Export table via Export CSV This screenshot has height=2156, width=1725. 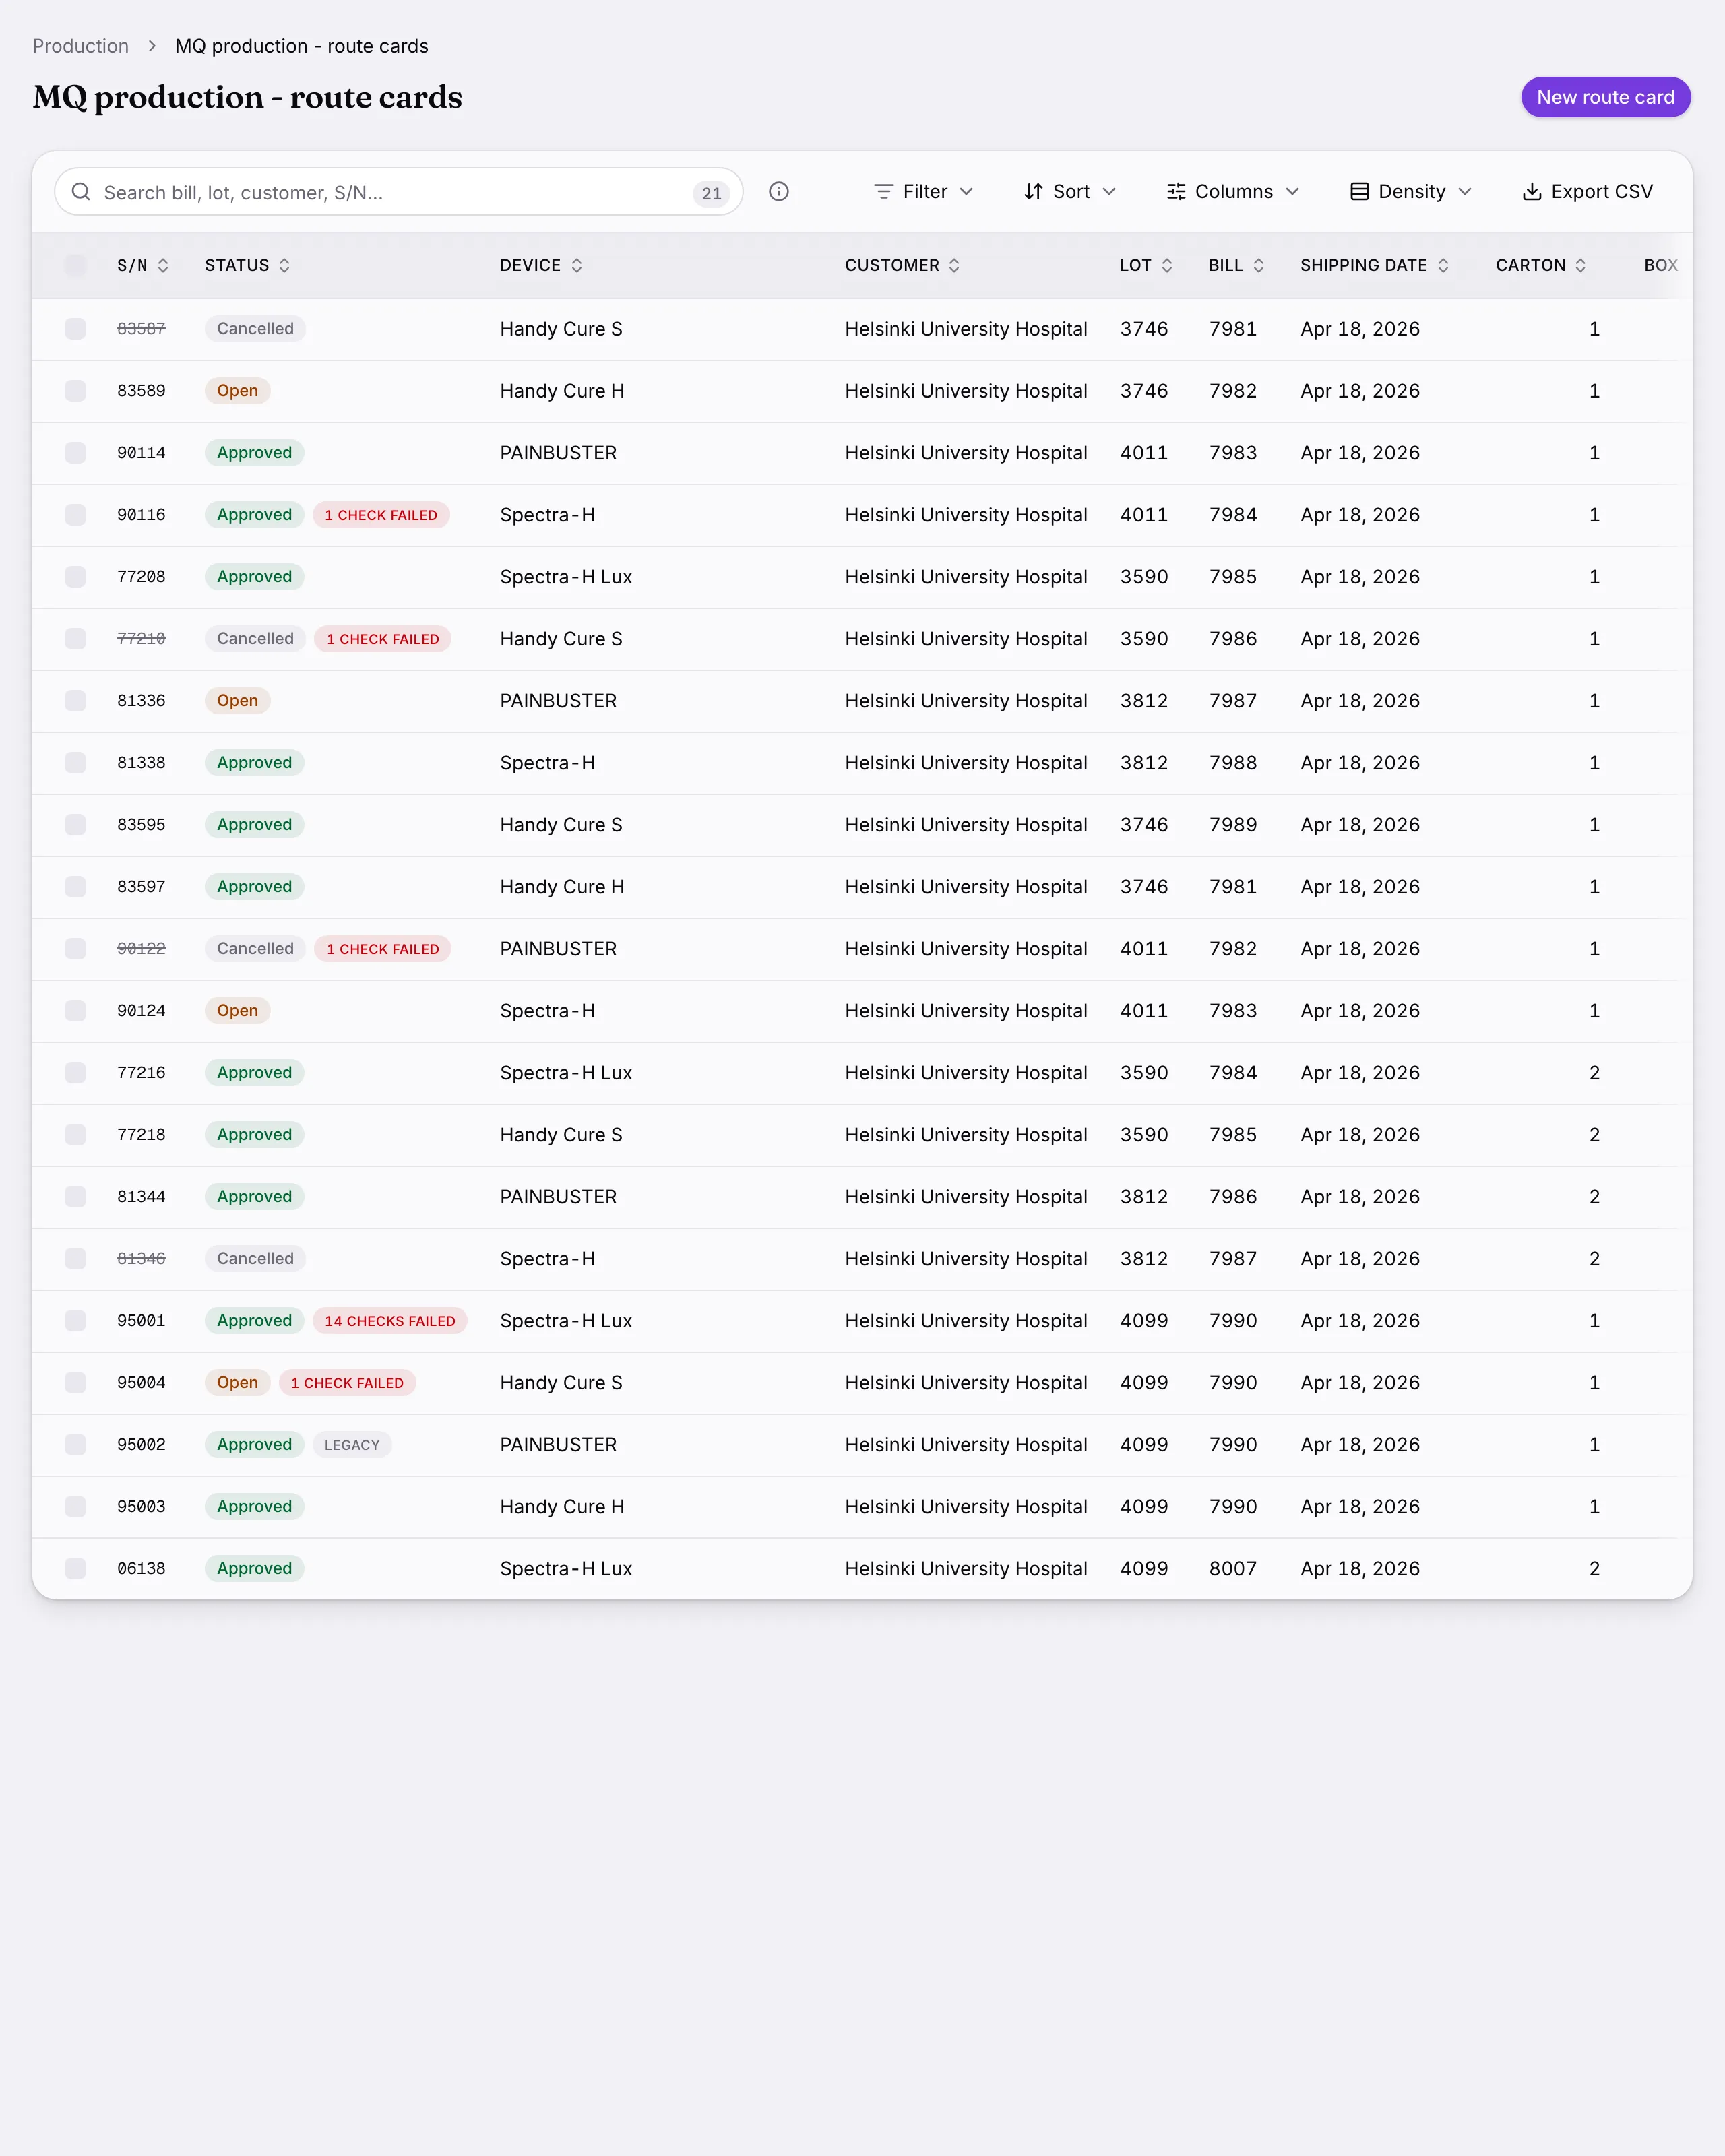[x=1587, y=191]
